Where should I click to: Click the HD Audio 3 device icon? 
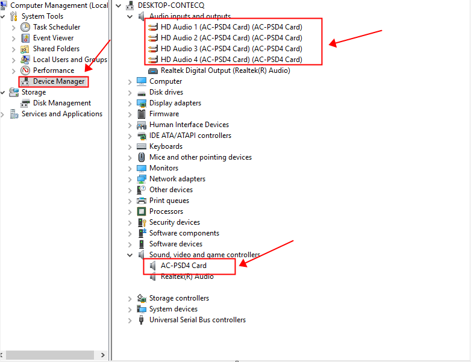pyautogui.click(x=153, y=49)
